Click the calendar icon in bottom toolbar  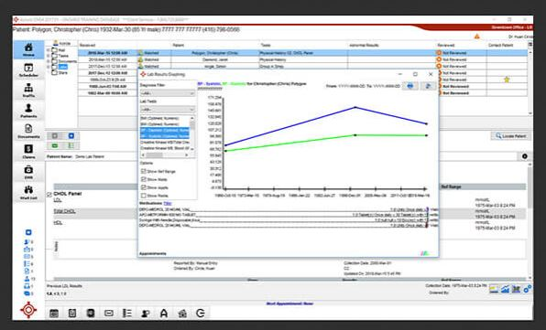click(54, 314)
